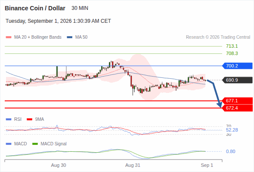Viewport: 254px width, 172px height.
Task: Click the 708.3 resistance level label
Action: tap(232, 53)
